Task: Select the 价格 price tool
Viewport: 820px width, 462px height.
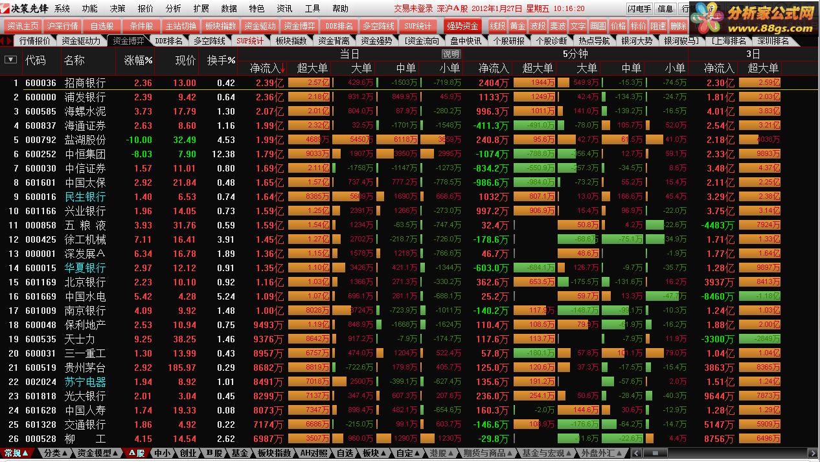Action: click(x=618, y=26)
